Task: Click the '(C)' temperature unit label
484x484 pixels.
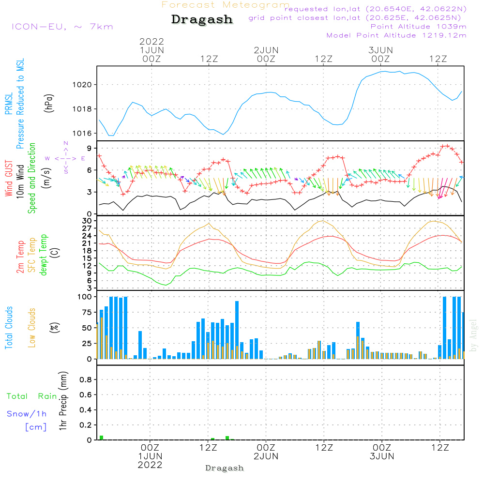Action: [x=56, y=253]
